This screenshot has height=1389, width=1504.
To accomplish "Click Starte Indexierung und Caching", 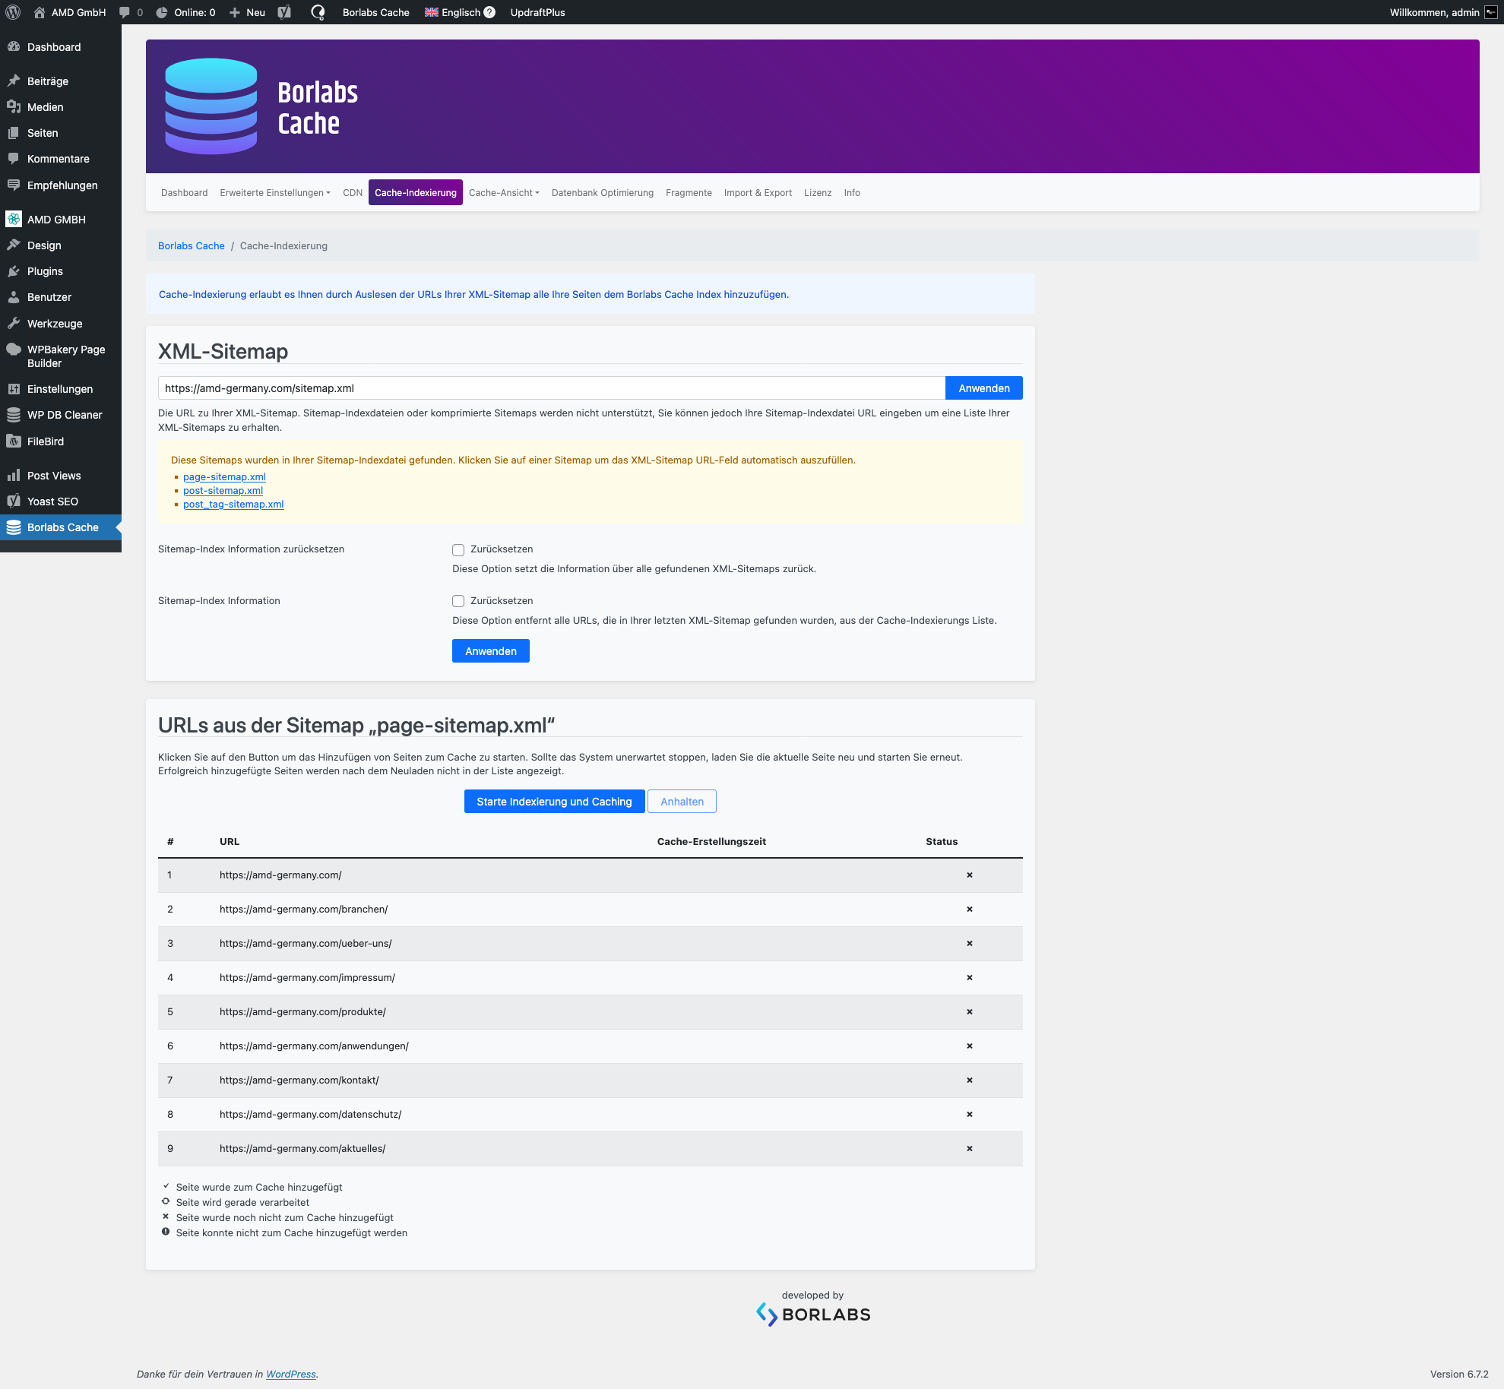I will [x=554, y=802].
